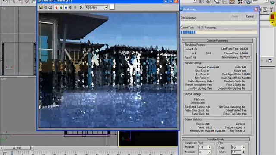The height and width of the screenshot is (155, 276).
Task: Click the rendered image preview
Action: (x=108, y=70)
